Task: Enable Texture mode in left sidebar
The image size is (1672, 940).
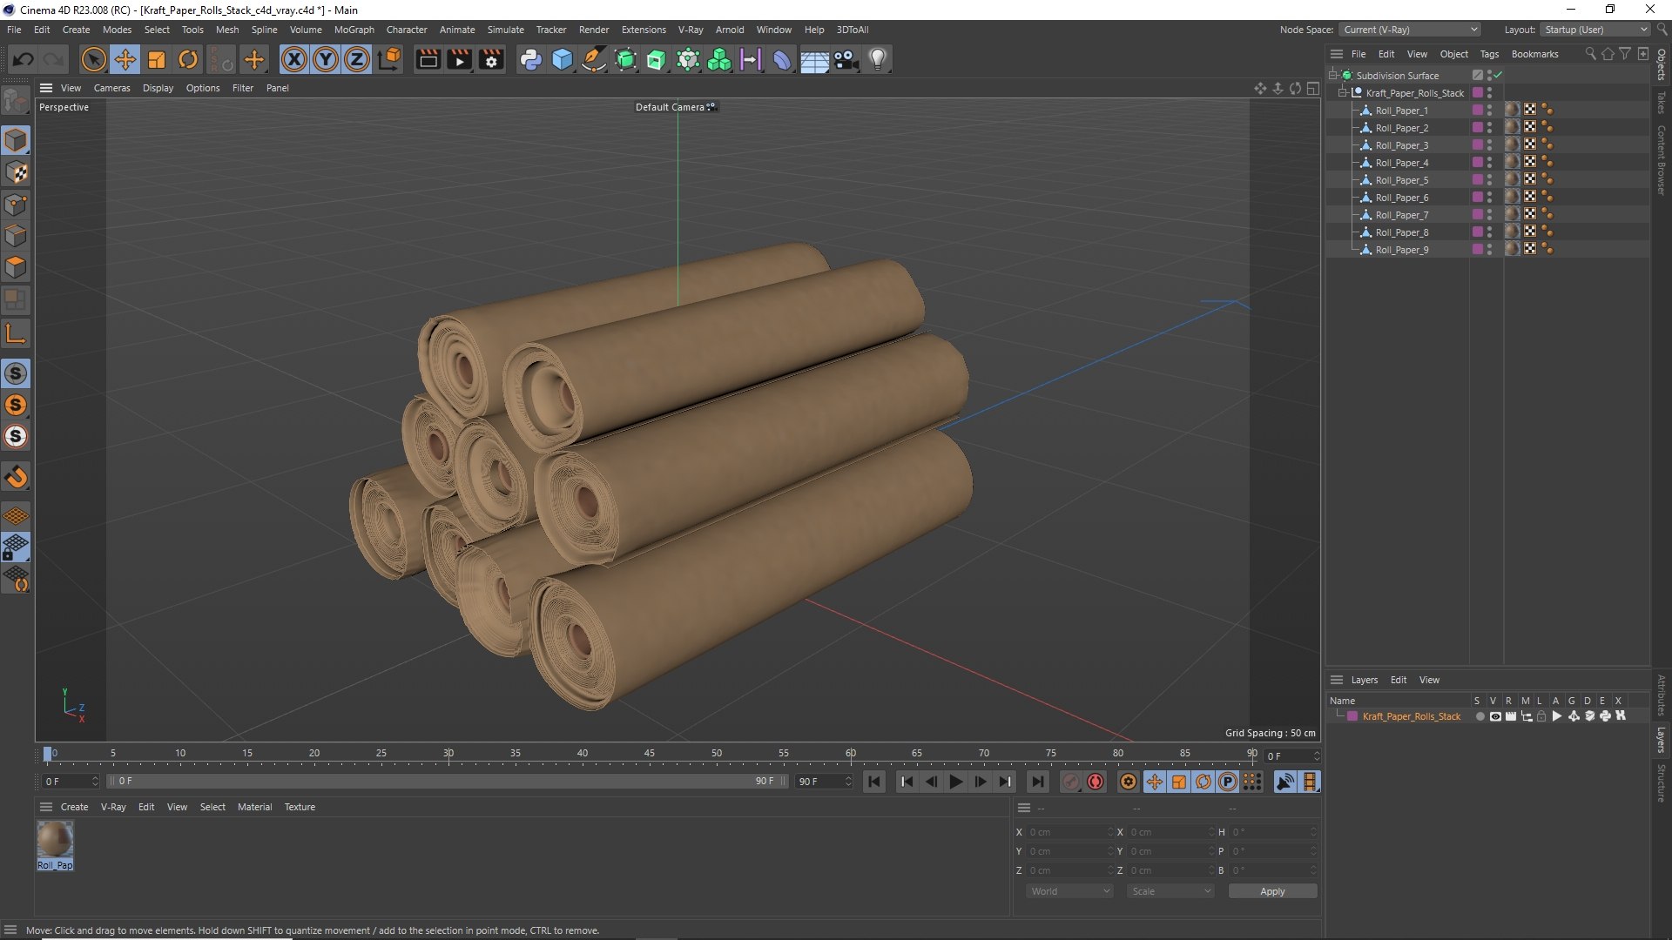Action: pos(16,172)
